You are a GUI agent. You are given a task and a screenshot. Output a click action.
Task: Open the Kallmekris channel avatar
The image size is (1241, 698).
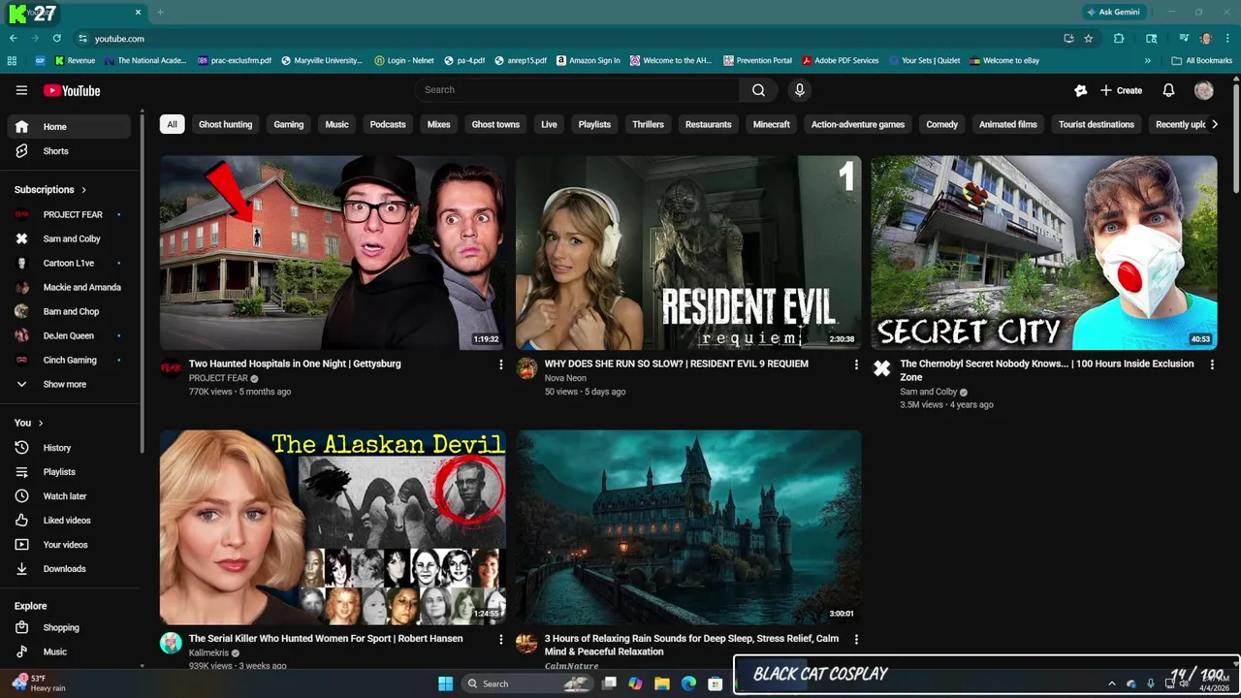pos(171,644)
